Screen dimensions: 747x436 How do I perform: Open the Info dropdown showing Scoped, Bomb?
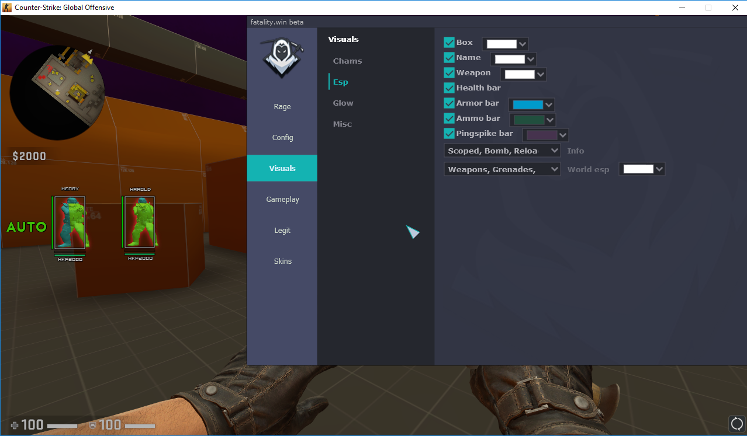tap(502, 151)
